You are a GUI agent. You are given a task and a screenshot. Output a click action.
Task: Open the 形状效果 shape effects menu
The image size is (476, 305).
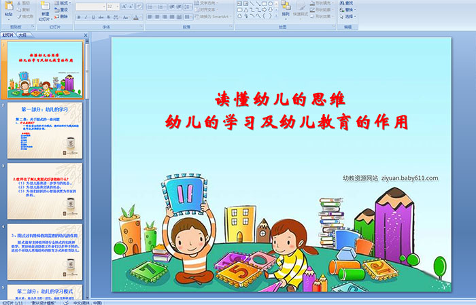tap(321, 16)
